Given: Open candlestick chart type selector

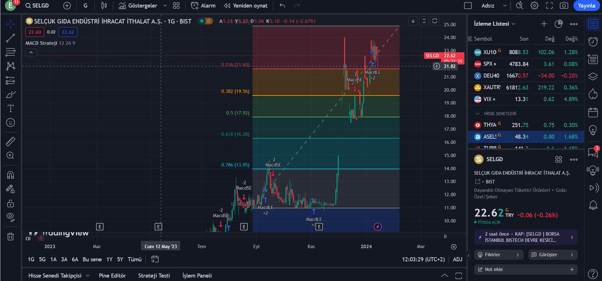Looking at the screenshot, I should click(x=104, y=6).
